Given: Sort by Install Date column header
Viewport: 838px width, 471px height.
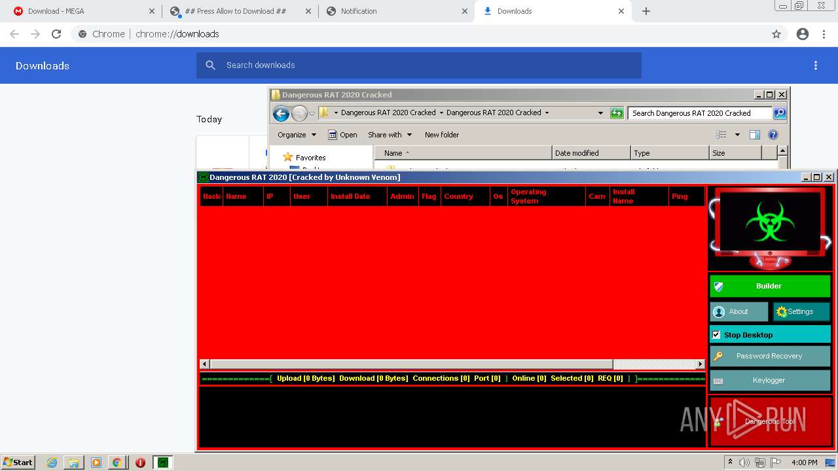Looking at the screenshot, I should (x=357, y=196).
